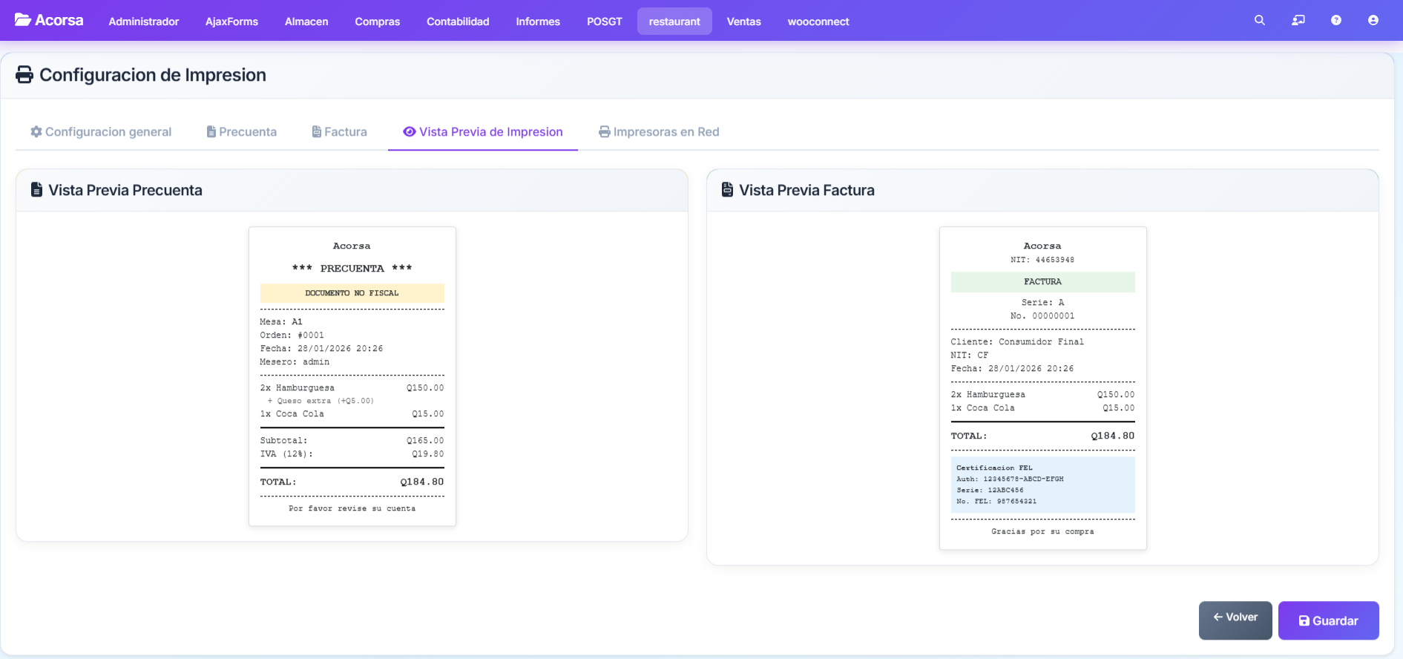Click the screen/user switch icon in top bar
The image size is (1403, 659).
pos(1298,21)
